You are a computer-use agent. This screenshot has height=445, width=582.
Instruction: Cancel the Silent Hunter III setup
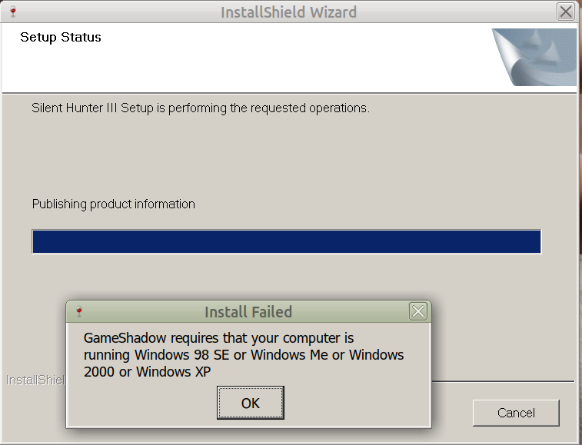[x=515, y=413]
